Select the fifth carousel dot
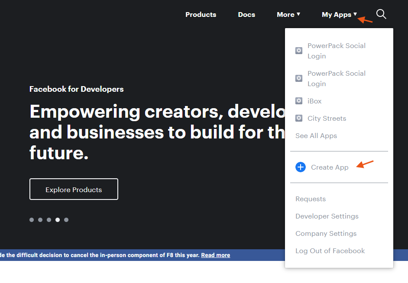The width and height of the screenshot is (408, 283). click(66, 220)
